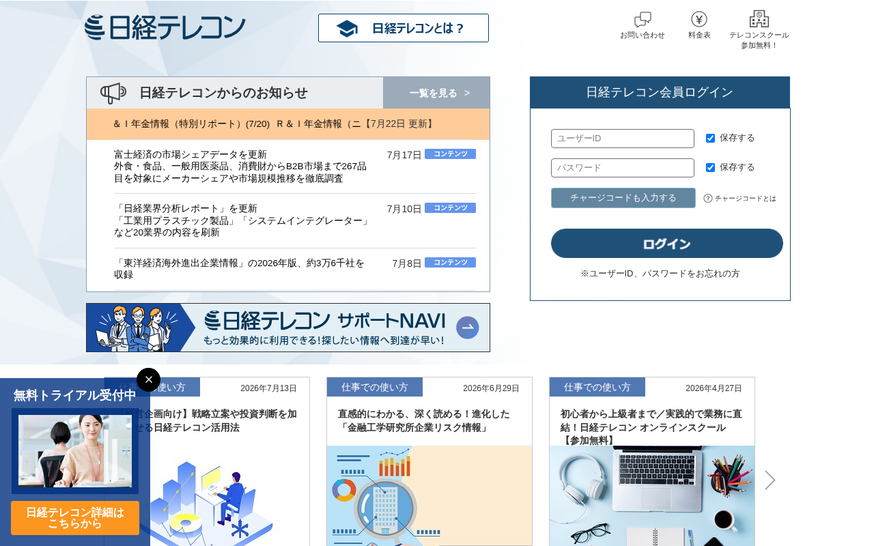The height and width of the screenshot is (546, 874).
Task: Open the サポートNAVI banner
Action: [x=288, y=328]
